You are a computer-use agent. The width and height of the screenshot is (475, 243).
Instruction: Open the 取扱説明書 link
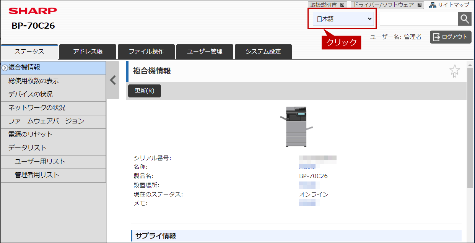pyautogui.click(x=327, y=5)
